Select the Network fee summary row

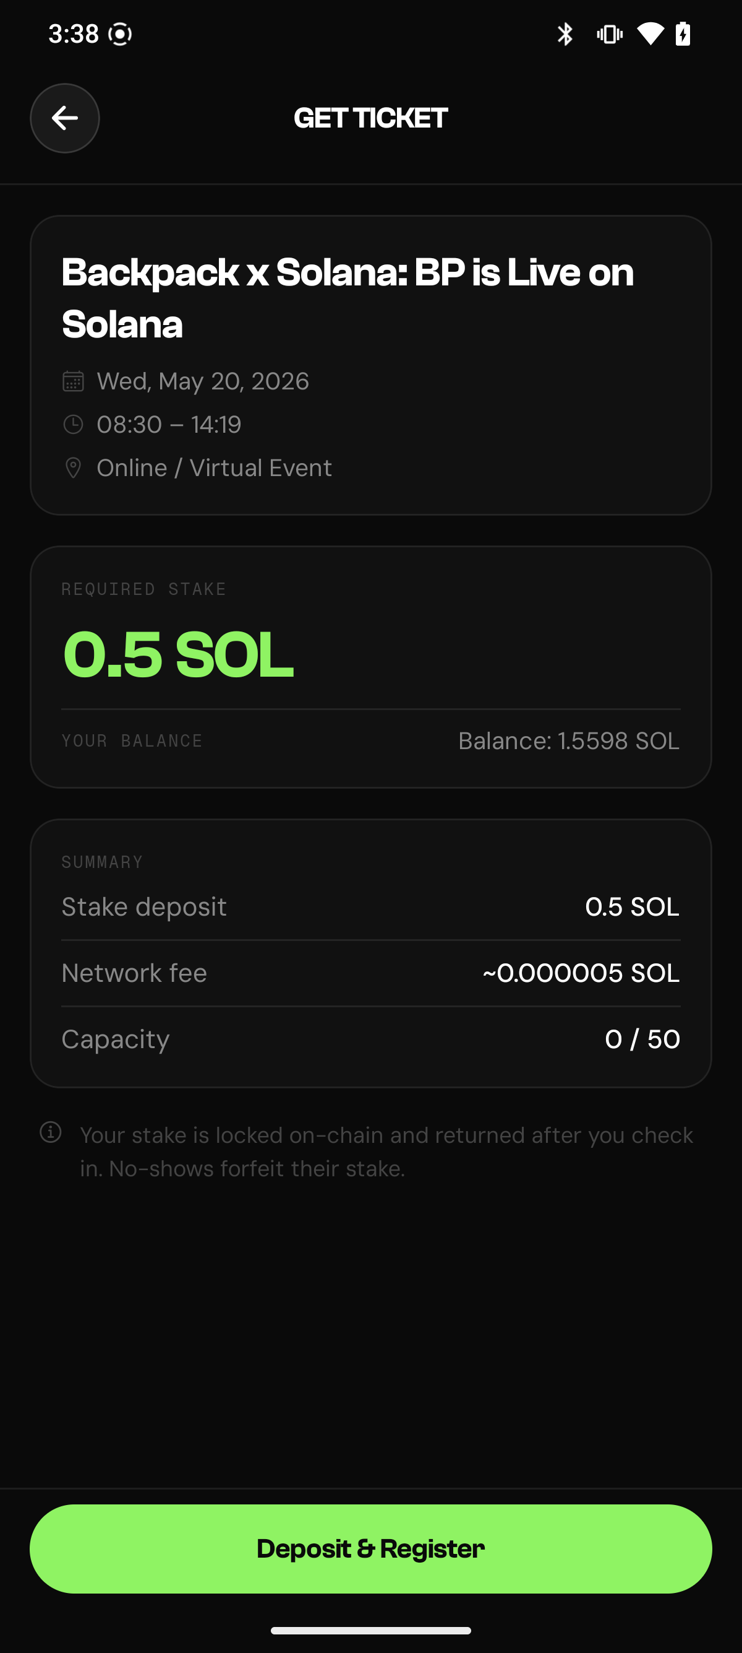point(370,973)
